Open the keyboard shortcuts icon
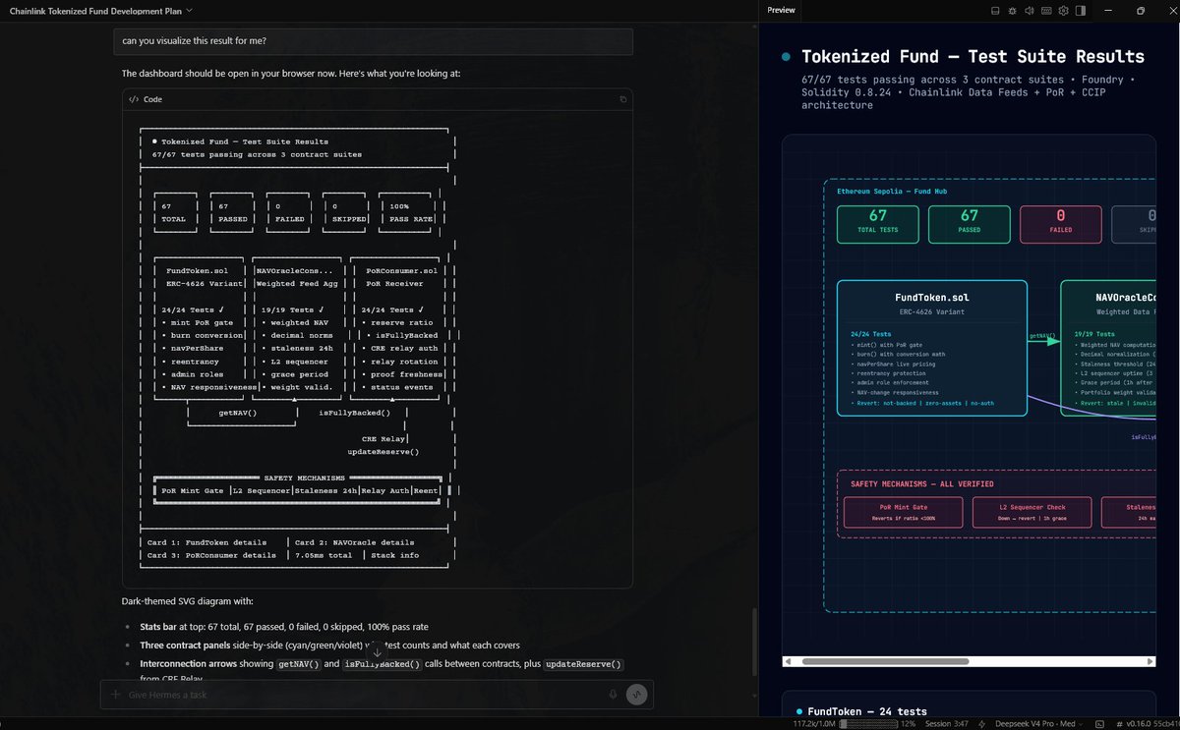This screenshot has height=730, width=1180. (1046, 10)
